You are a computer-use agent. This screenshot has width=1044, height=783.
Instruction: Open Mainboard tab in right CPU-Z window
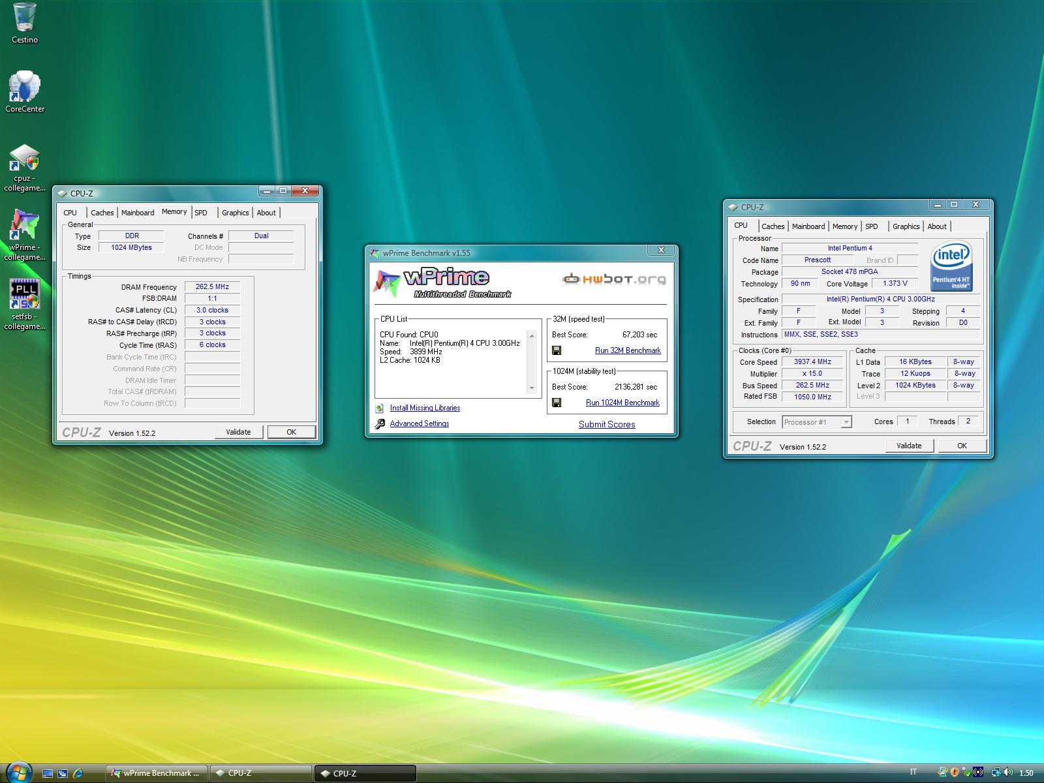(x=808, y=226)
